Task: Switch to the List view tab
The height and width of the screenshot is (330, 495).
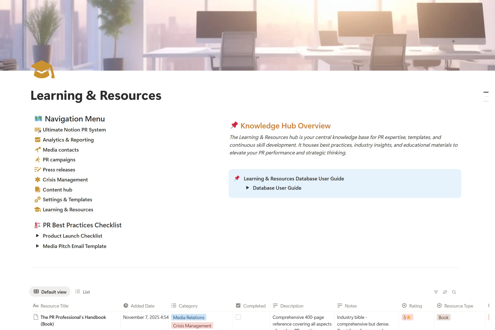Action: point(82,292)
